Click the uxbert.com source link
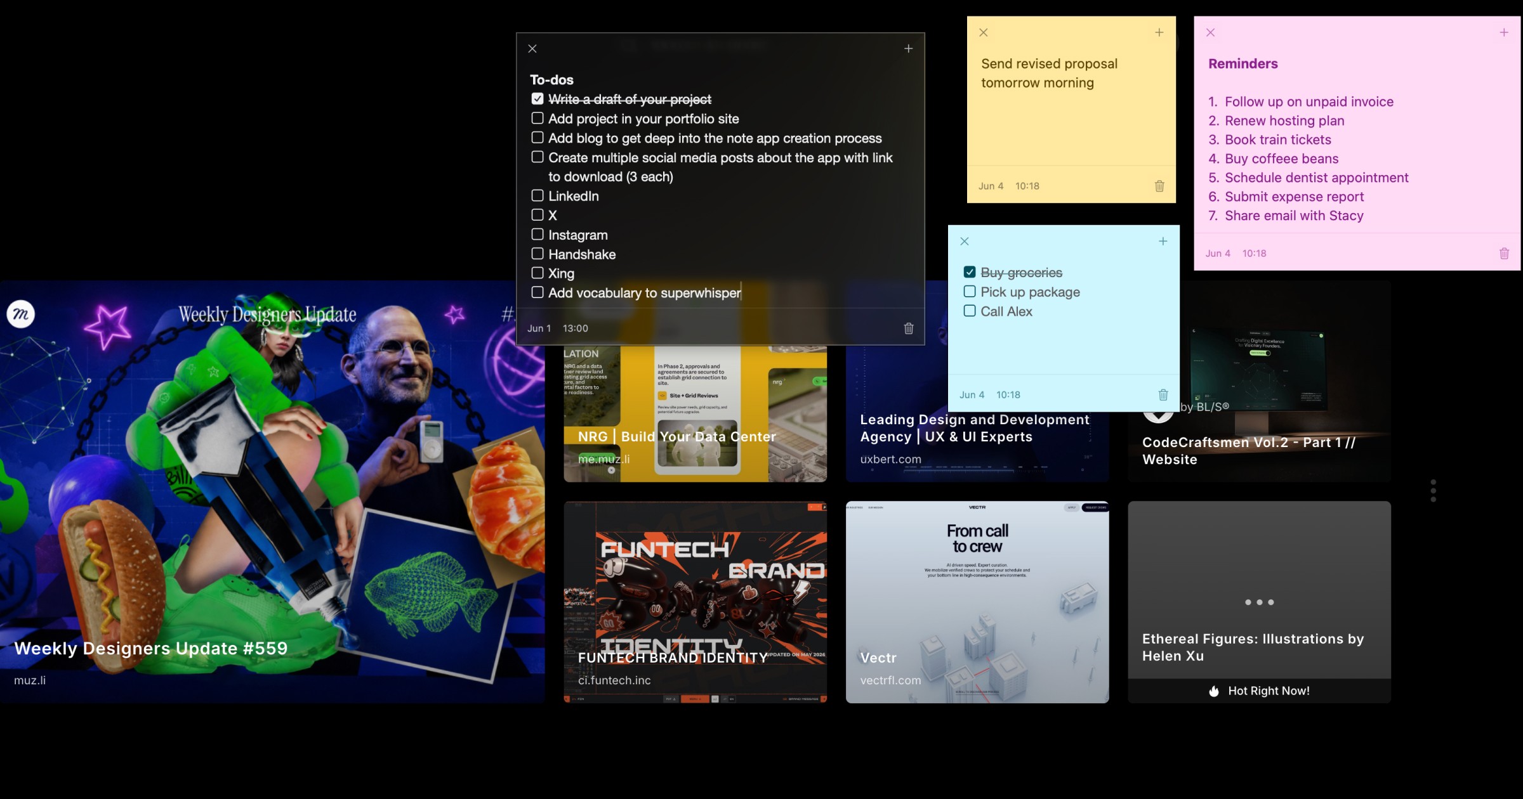Screen dimensions: 1523x799 point(890,459)
